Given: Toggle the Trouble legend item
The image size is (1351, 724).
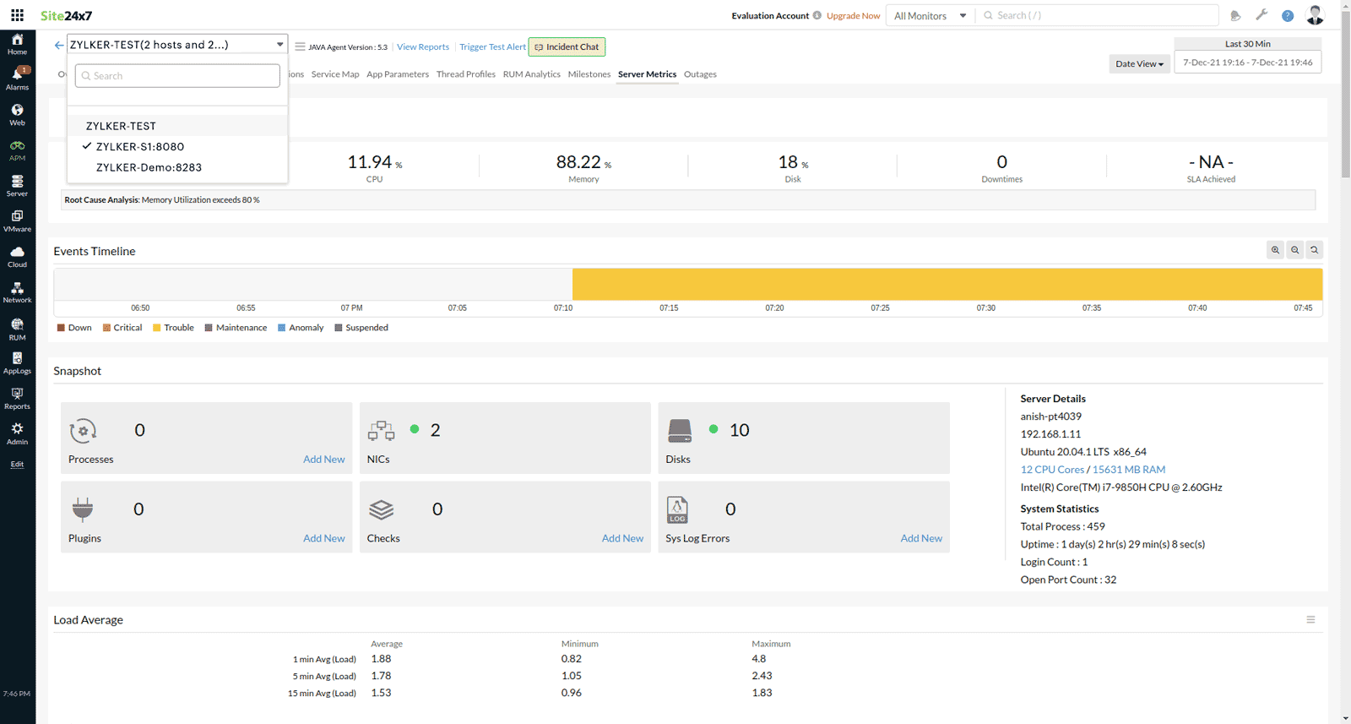Looking at the screenshot, I should point(173,328).
